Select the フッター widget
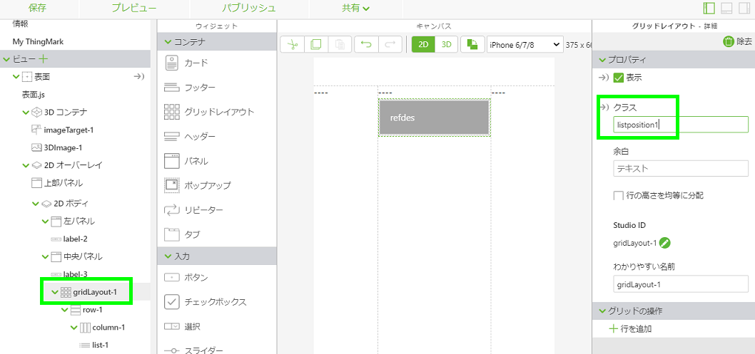Screen dimensions: 755x354 point(190,88)
